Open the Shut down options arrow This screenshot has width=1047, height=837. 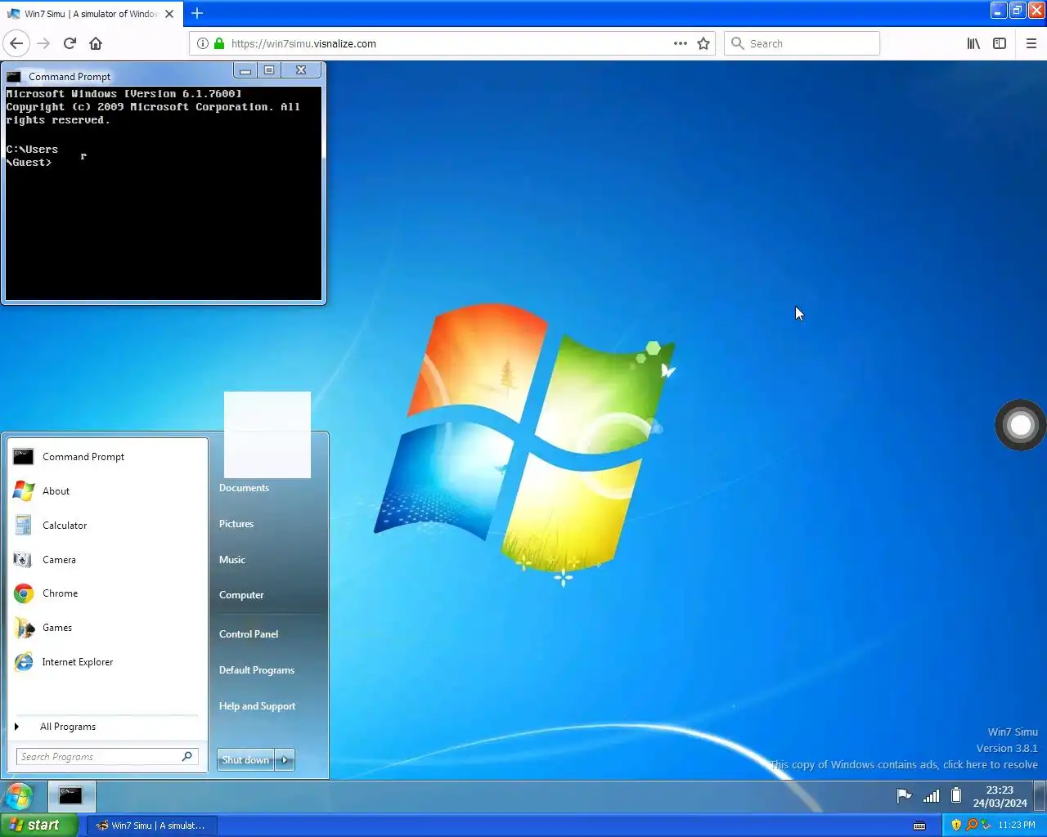click(x=285, y=760)
